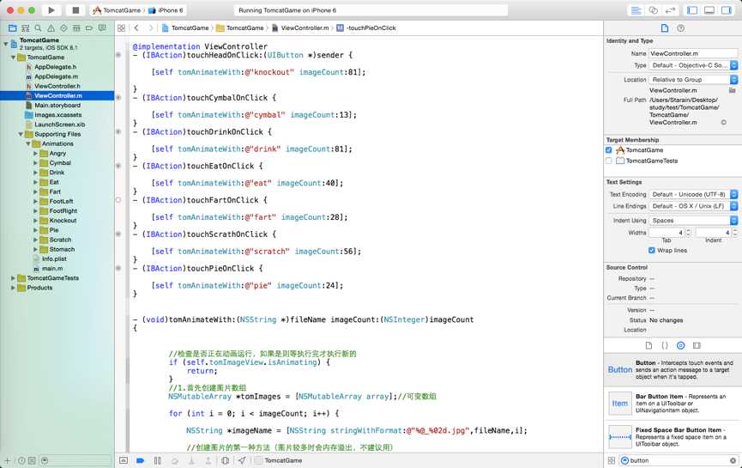The height and width of the screenshot is (468, 742).
Task: Open the TomcatGame scheme selector
Action: [x=117, y=10]
